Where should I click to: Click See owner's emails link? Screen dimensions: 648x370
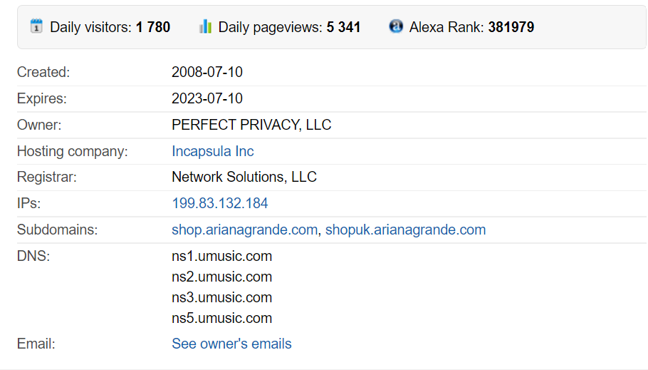(231, 344)
